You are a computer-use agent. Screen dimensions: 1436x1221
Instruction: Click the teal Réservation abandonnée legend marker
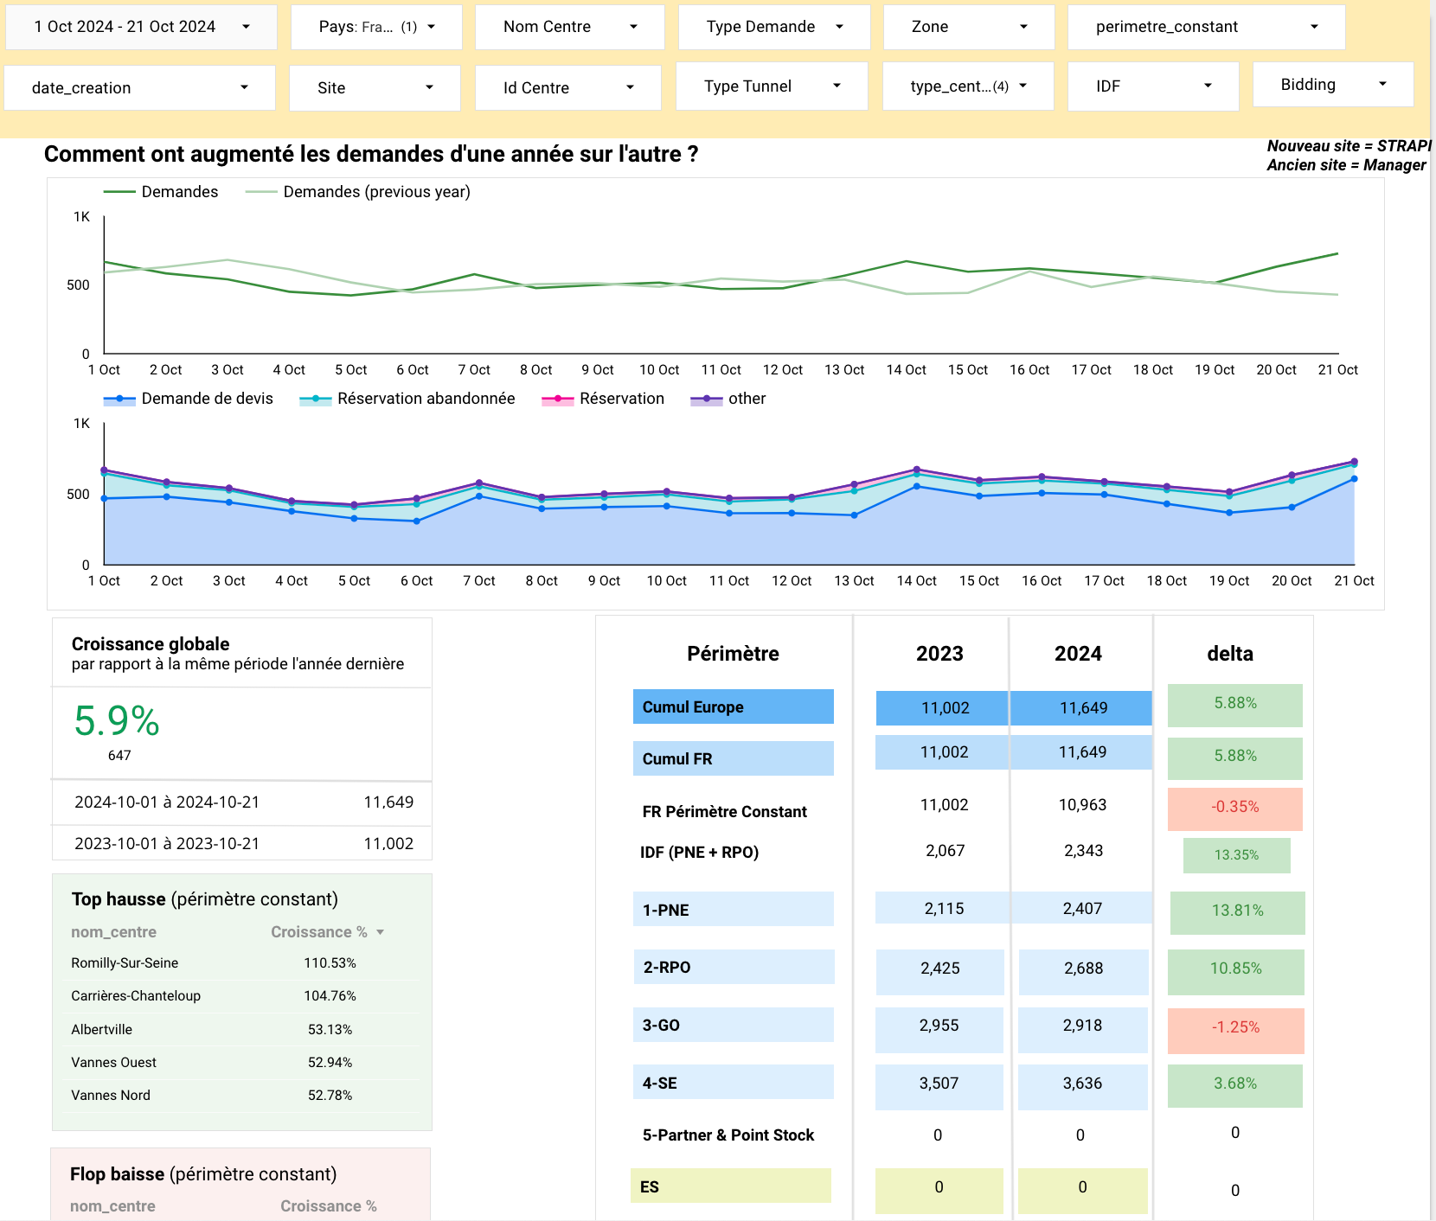(315, 399)
